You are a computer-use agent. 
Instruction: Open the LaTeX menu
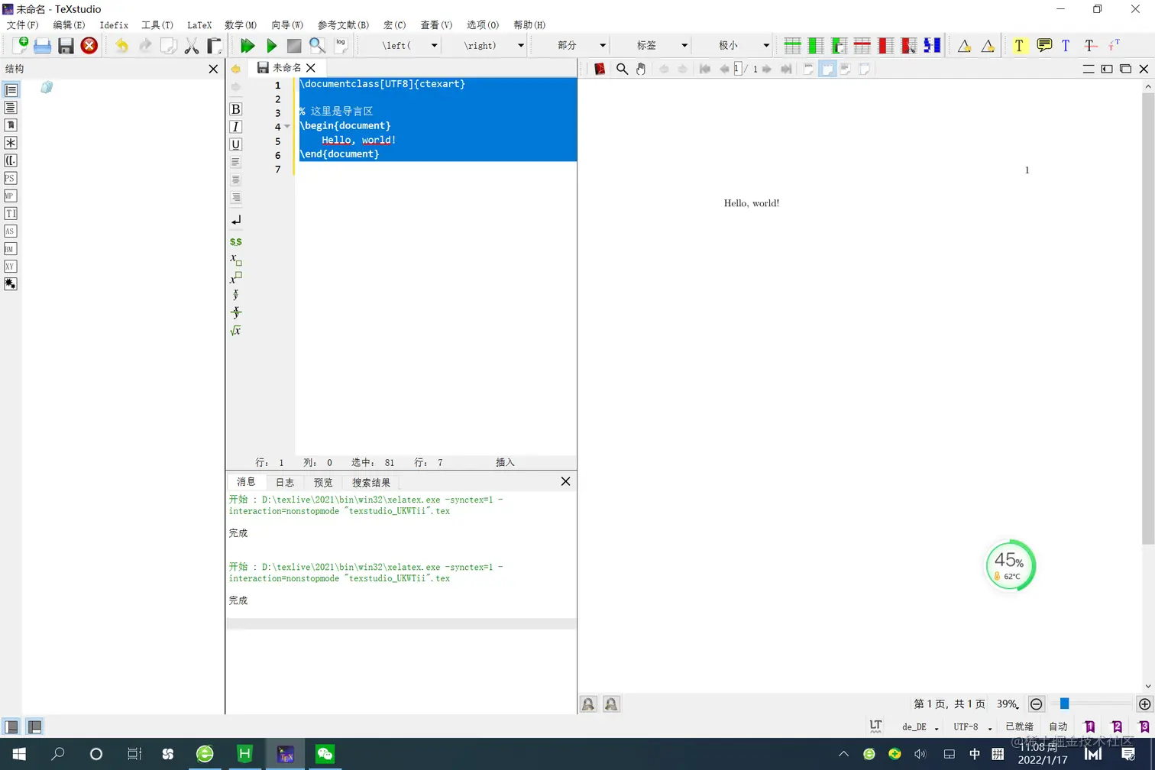(199, 25)
